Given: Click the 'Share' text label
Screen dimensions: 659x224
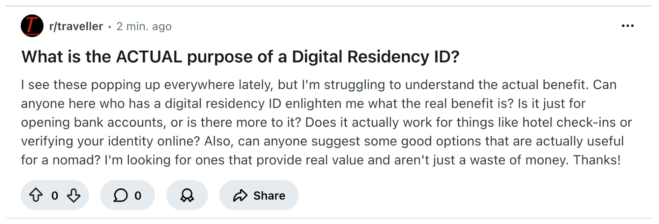Looking at the screenshot, I should pos(269,196).
